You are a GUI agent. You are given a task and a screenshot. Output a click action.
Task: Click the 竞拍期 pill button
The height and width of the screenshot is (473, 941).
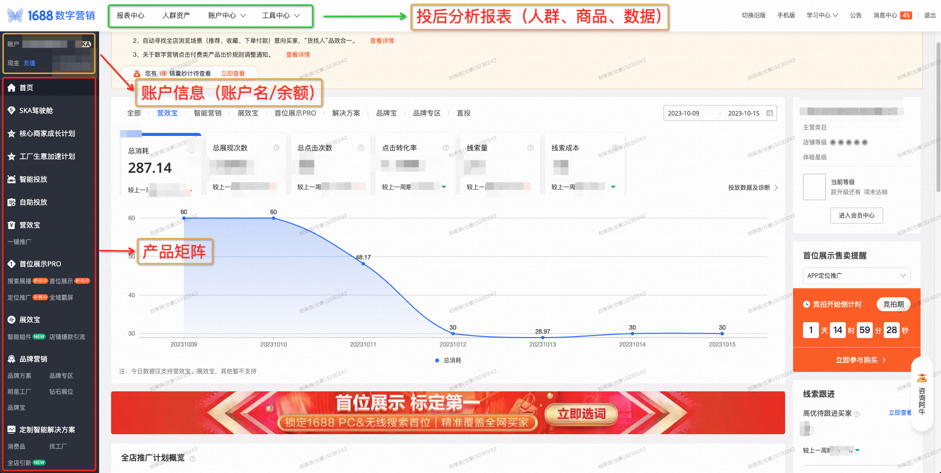click(894, 304)
